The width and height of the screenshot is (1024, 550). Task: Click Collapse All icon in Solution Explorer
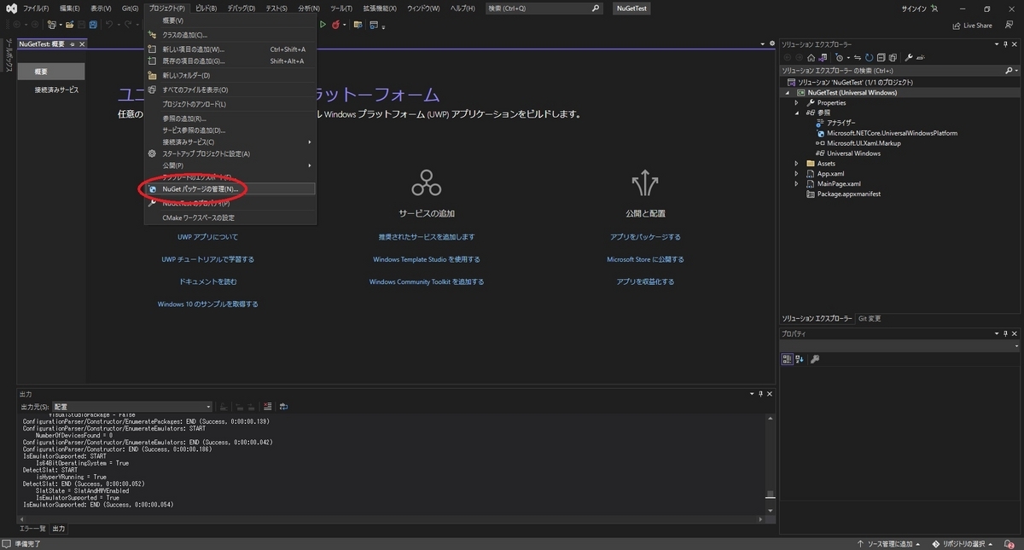click(881, 58)
